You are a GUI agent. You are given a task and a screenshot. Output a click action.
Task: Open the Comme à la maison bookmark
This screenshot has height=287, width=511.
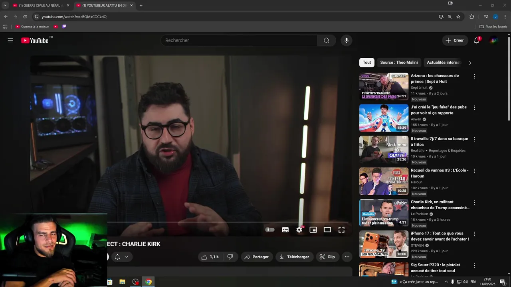pyautogui.click(x=32, y=27)
